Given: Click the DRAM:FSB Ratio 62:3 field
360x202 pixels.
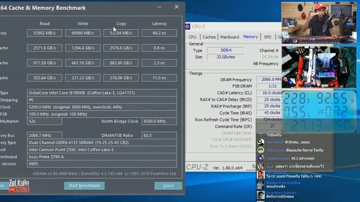Looking at the screenshot, I should [x=159, y=135].
